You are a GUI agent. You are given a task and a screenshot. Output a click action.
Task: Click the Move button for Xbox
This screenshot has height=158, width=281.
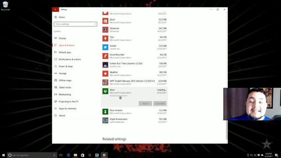(145, 104)
